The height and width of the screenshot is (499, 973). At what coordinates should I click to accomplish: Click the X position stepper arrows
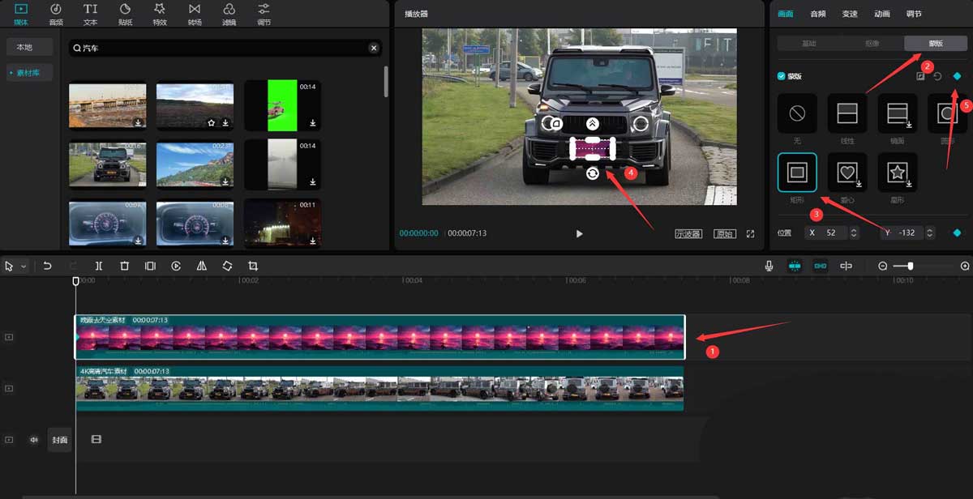854,232
